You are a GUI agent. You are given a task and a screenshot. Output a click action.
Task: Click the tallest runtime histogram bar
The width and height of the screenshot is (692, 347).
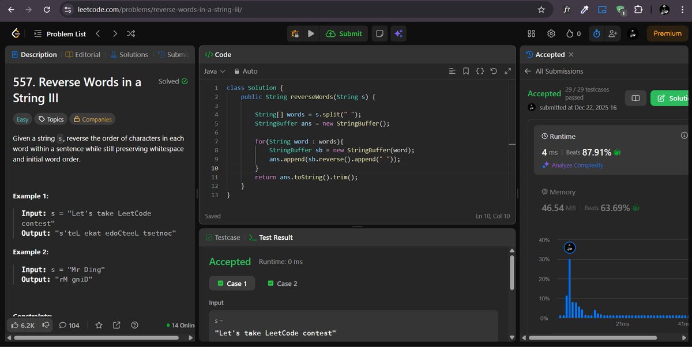(x=569, y=288)
